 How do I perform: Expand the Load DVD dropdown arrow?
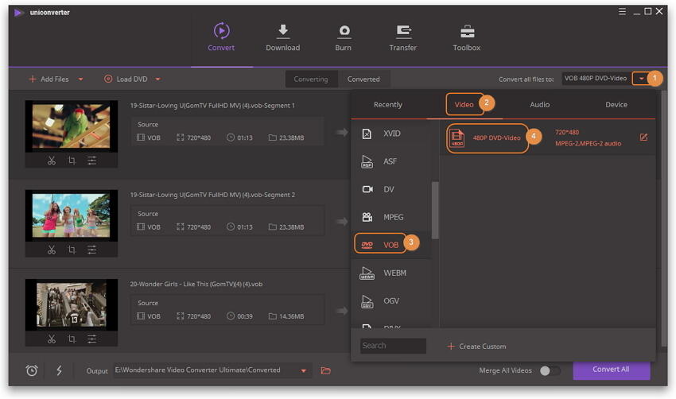point(157,79)
